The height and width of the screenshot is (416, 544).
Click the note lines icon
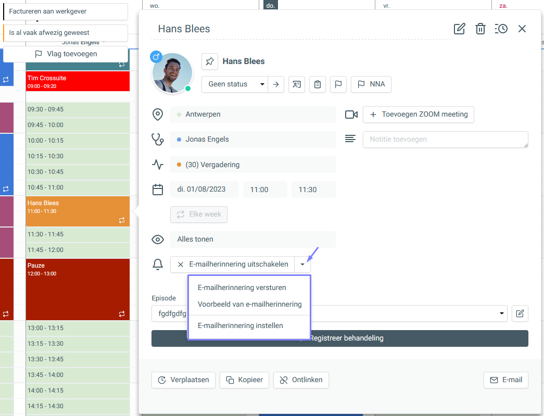coord(350,139)
